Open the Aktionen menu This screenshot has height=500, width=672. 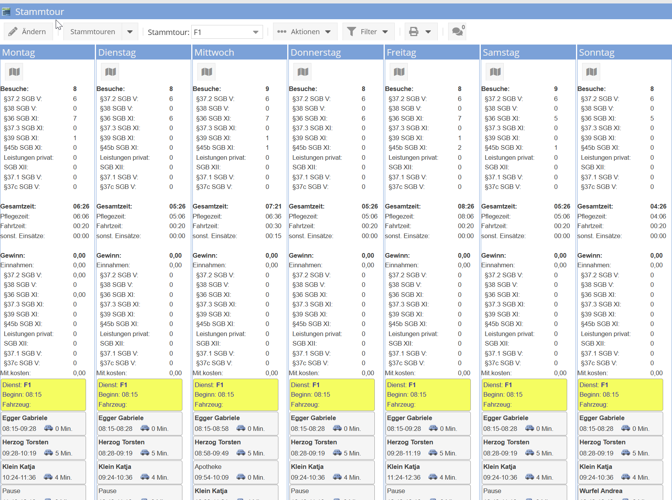(305, 32)
